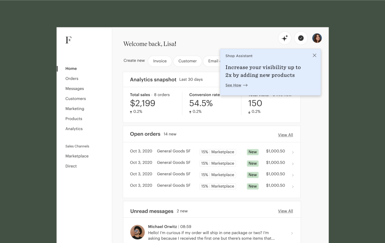Create a new Customer
Screen dimensions: 385x243
[187, 61]
